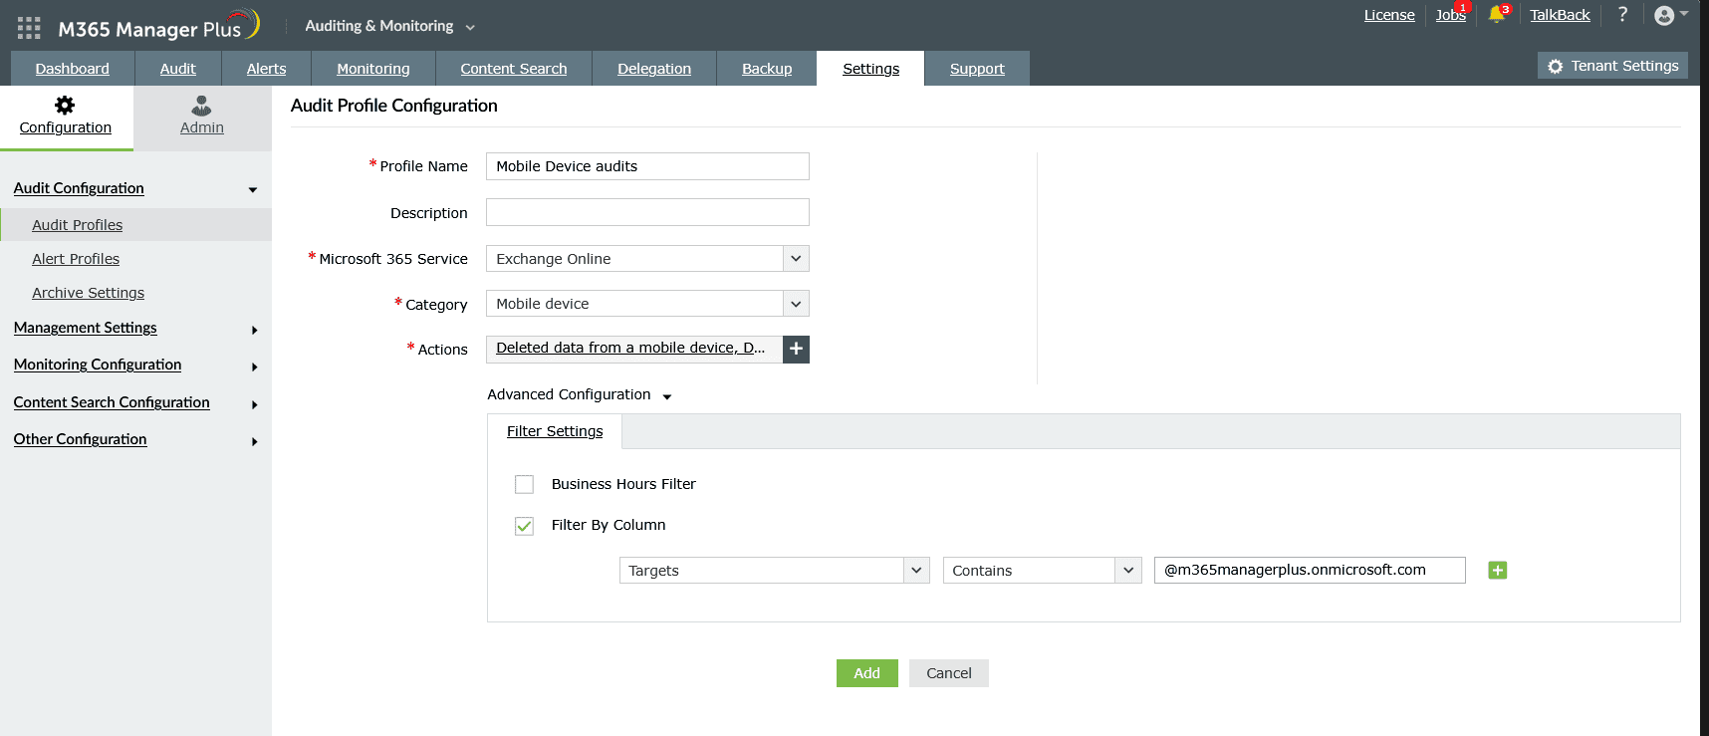Viewport: 1709px width, 736px height.
Task: Uncheck the Filter By Column checkbox
Action: [524, 525]
